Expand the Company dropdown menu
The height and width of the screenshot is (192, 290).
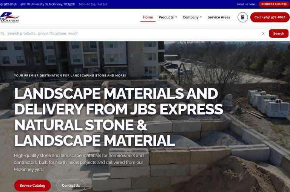pos(192,17)
